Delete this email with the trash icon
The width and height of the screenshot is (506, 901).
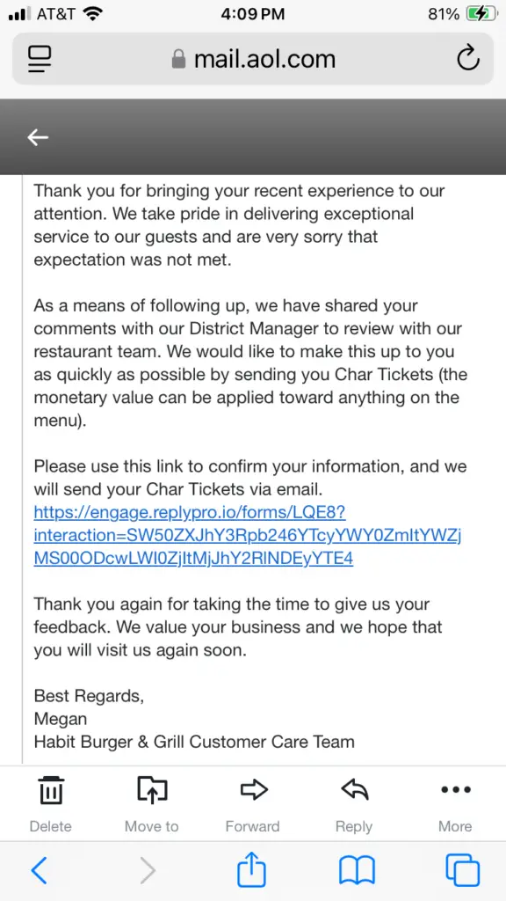(x=51, y=789)
